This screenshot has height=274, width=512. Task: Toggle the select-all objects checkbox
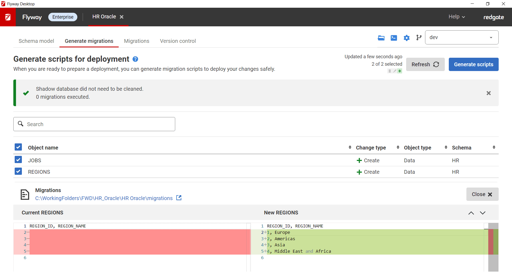18,147
